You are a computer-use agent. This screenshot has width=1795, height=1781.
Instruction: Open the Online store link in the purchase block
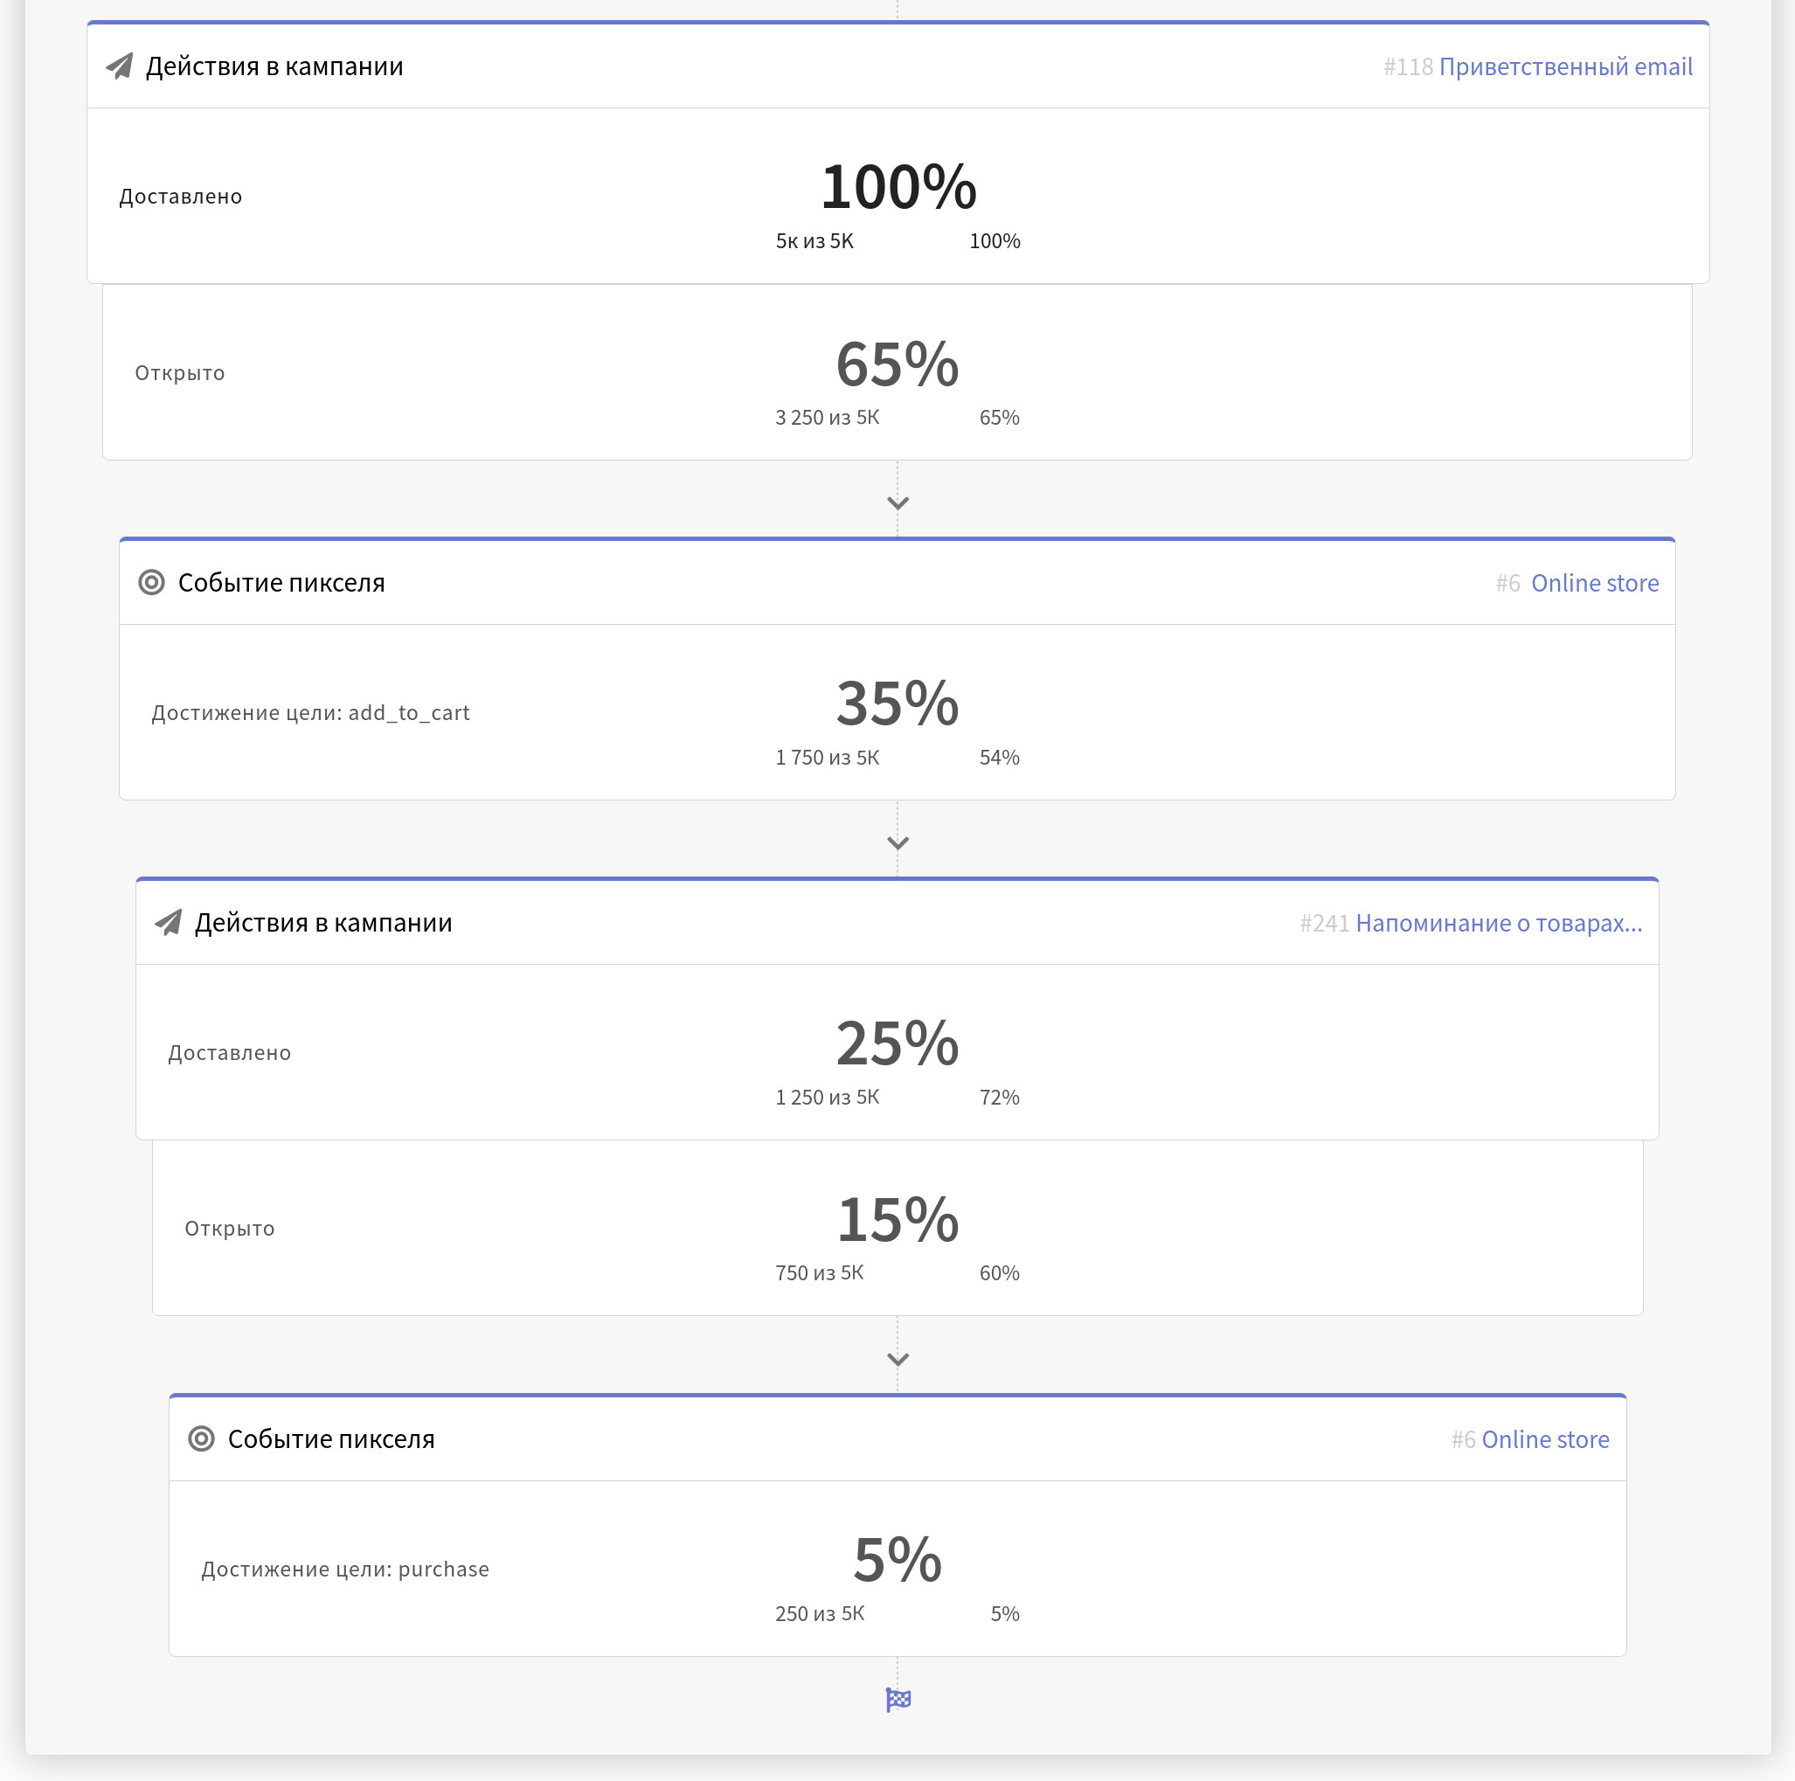point(1545,1440)
